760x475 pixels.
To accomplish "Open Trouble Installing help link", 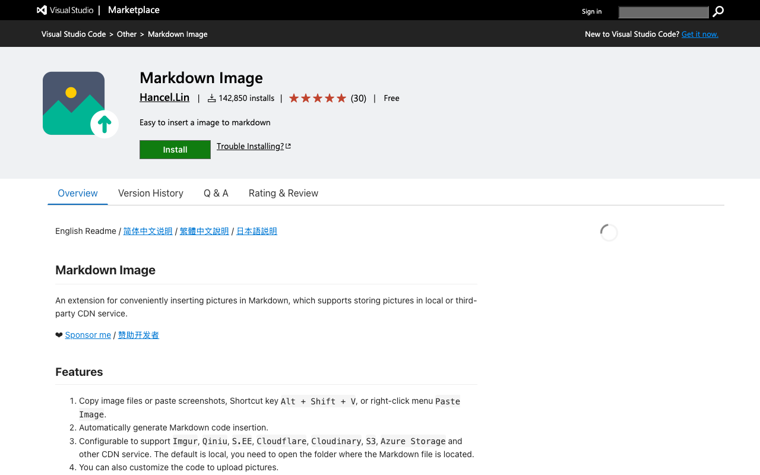I will click(250, 146).
